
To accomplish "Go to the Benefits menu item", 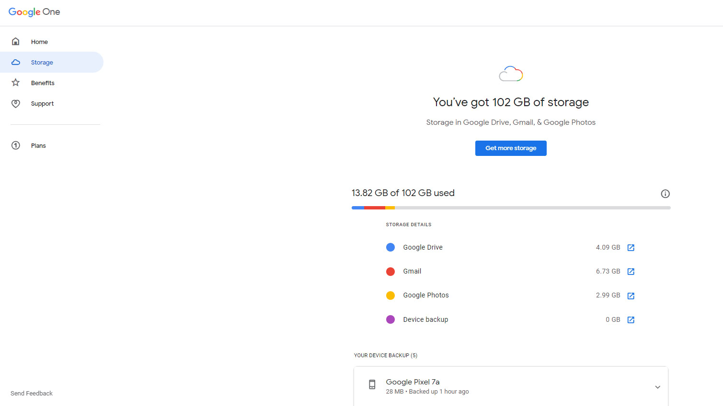I will coord(43,83).
